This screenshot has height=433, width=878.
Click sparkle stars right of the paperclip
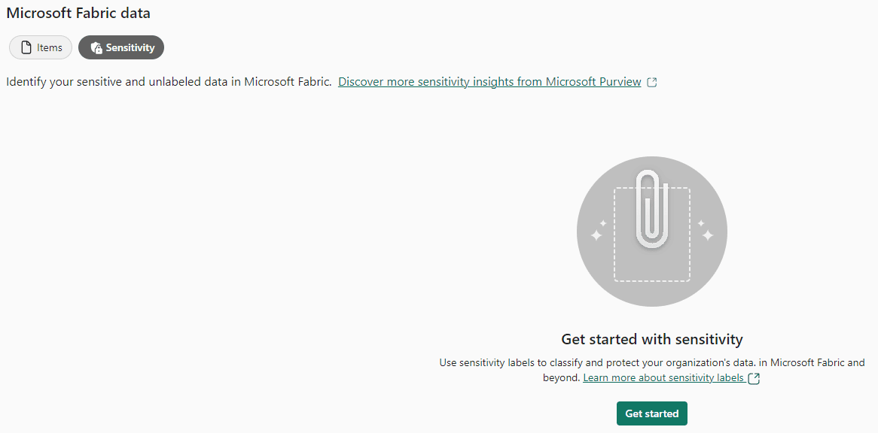[x=705, y=230]
